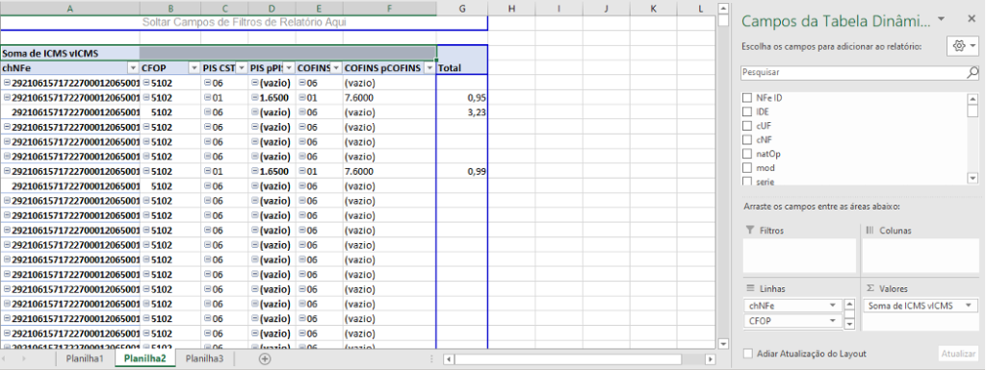Open the chNFe row field dropdown in Linhas
This screenshot has height=370, width=986.
coord(834,306)
